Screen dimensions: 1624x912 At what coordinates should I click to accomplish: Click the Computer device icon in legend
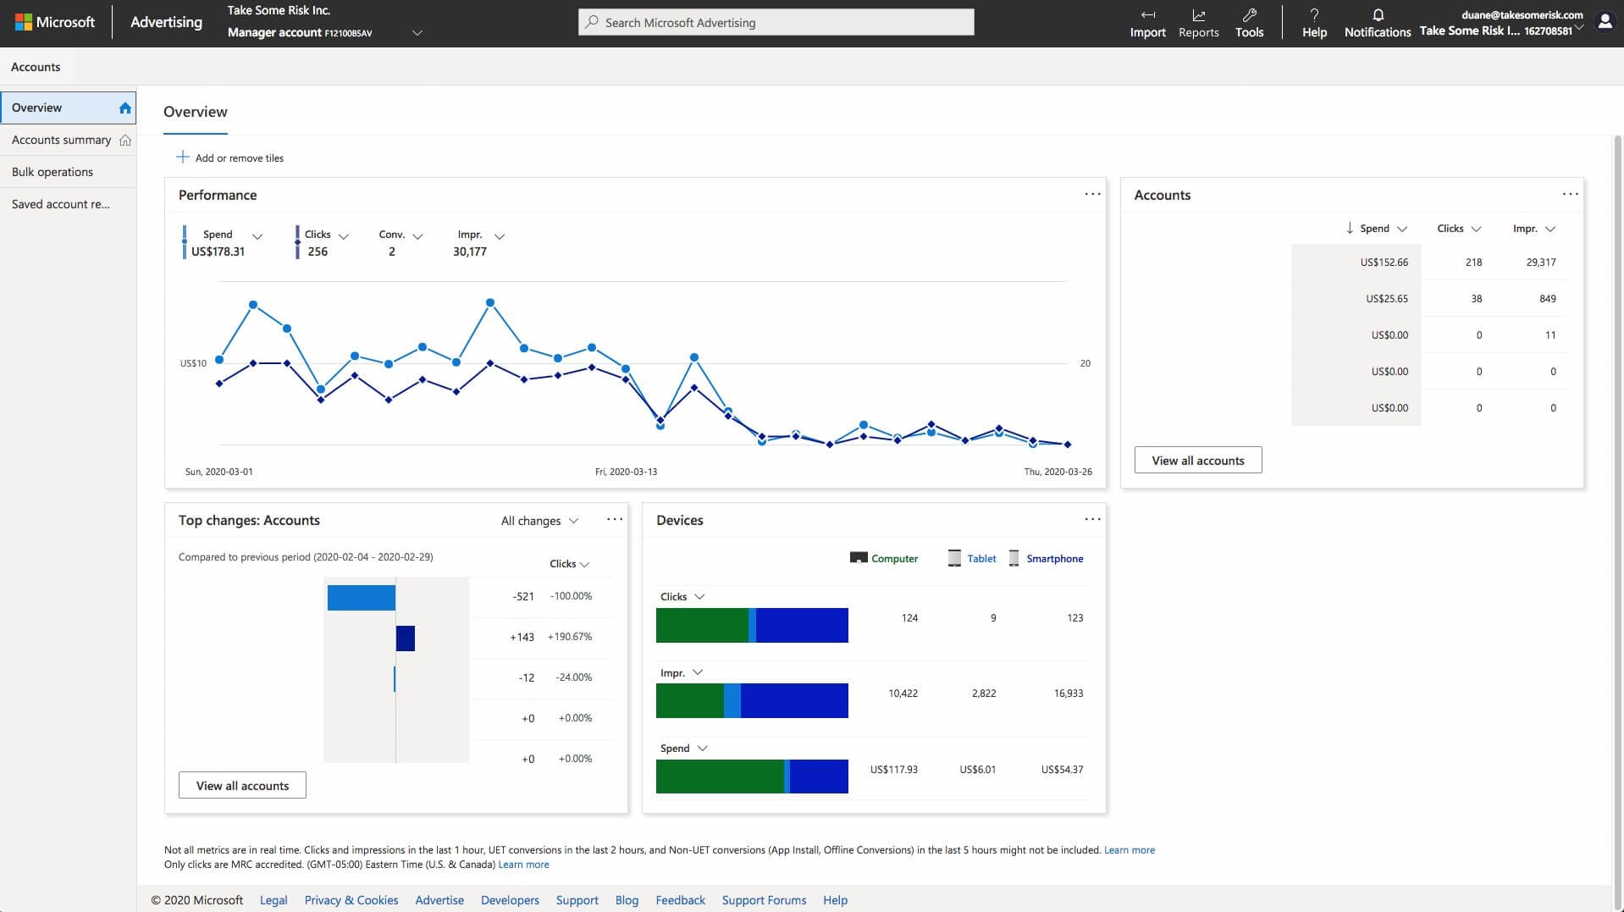point(859,558)
